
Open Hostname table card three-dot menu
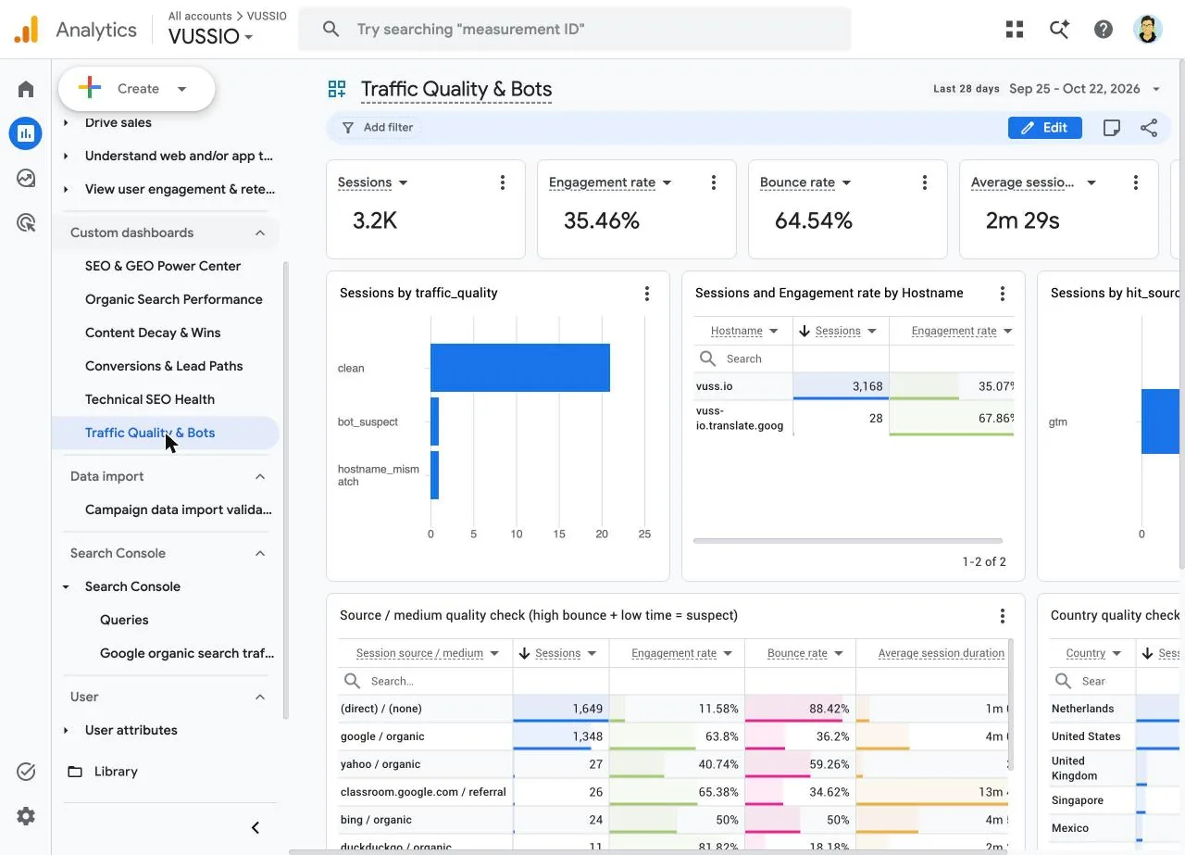click(x=1003, y=294)
